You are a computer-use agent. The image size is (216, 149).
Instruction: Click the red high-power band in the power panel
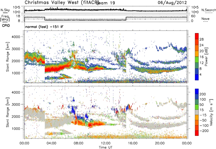pyautogui.click(x=55, y=69)
